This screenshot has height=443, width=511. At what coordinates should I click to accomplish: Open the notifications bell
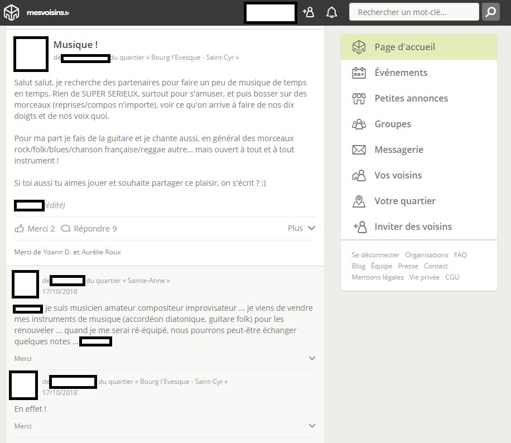pyautogui.click(x=331, y=12)
